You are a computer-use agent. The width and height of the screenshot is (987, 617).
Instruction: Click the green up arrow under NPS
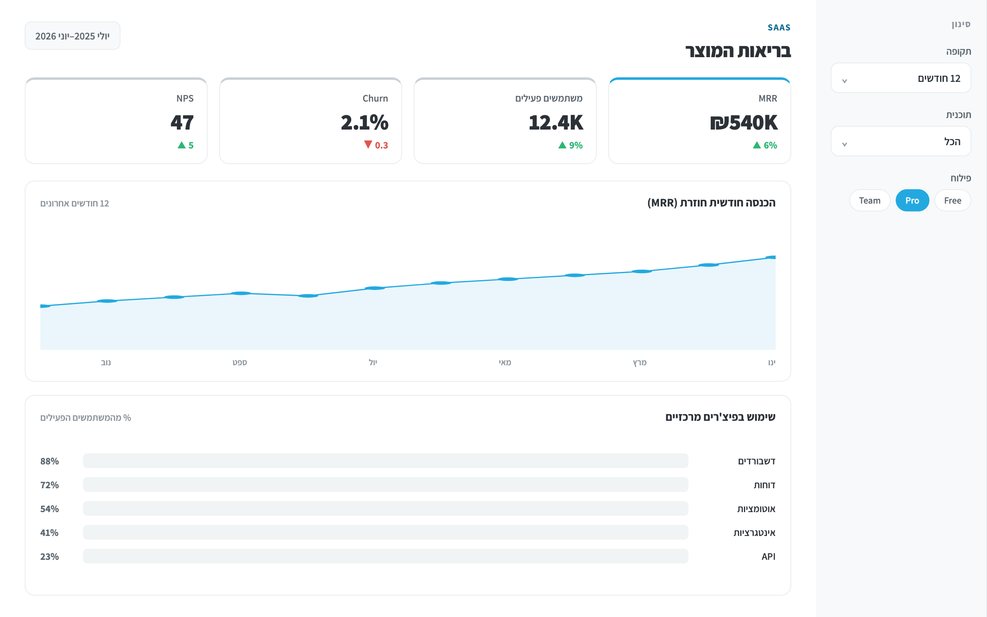pyautogui.click(x=181, y=145)
